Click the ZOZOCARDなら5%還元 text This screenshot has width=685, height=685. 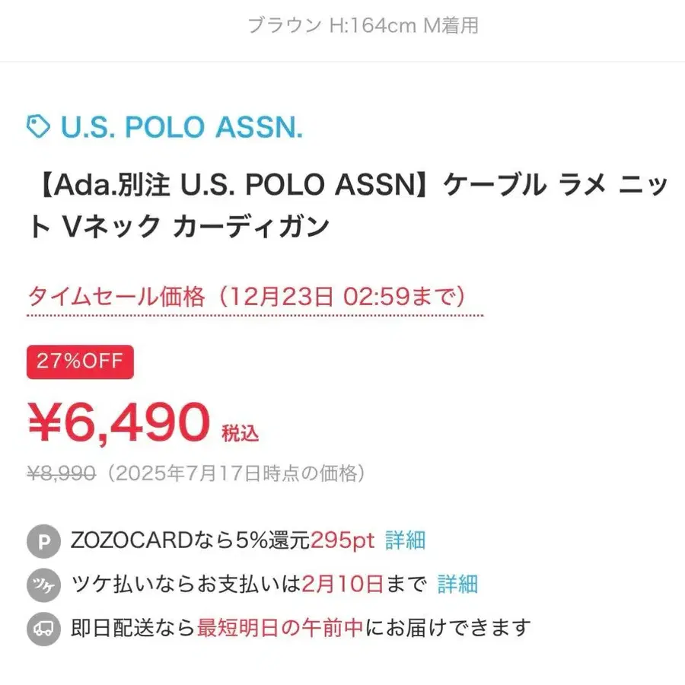[190, 540]
